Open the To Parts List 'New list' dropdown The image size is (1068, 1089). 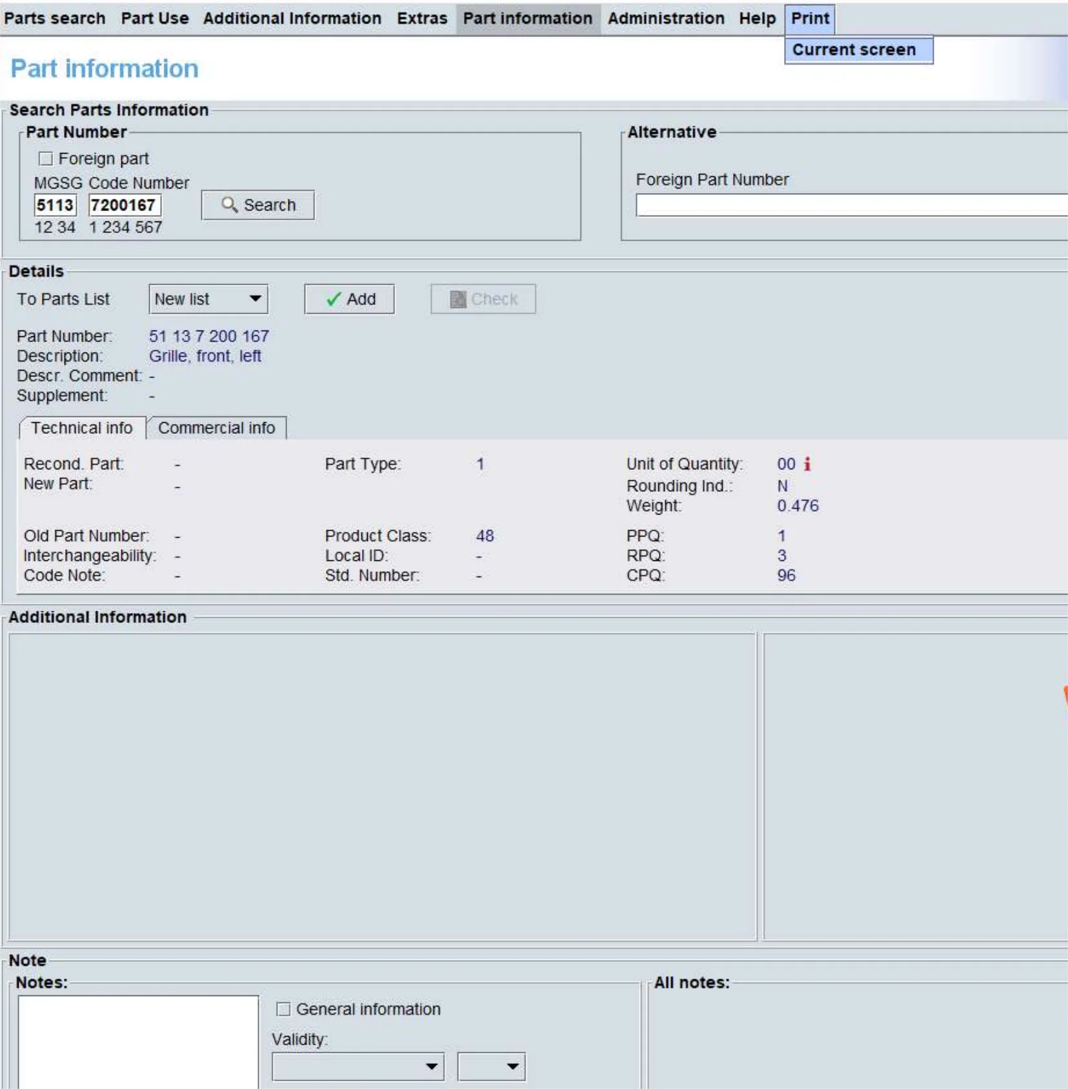(208, 299)
